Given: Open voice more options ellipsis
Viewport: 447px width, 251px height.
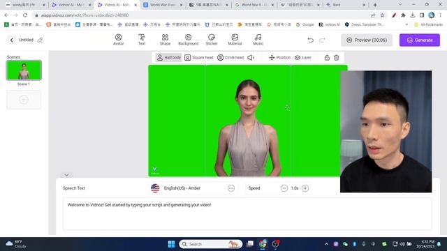Looking at the screenshot, I should coord(231,188).
